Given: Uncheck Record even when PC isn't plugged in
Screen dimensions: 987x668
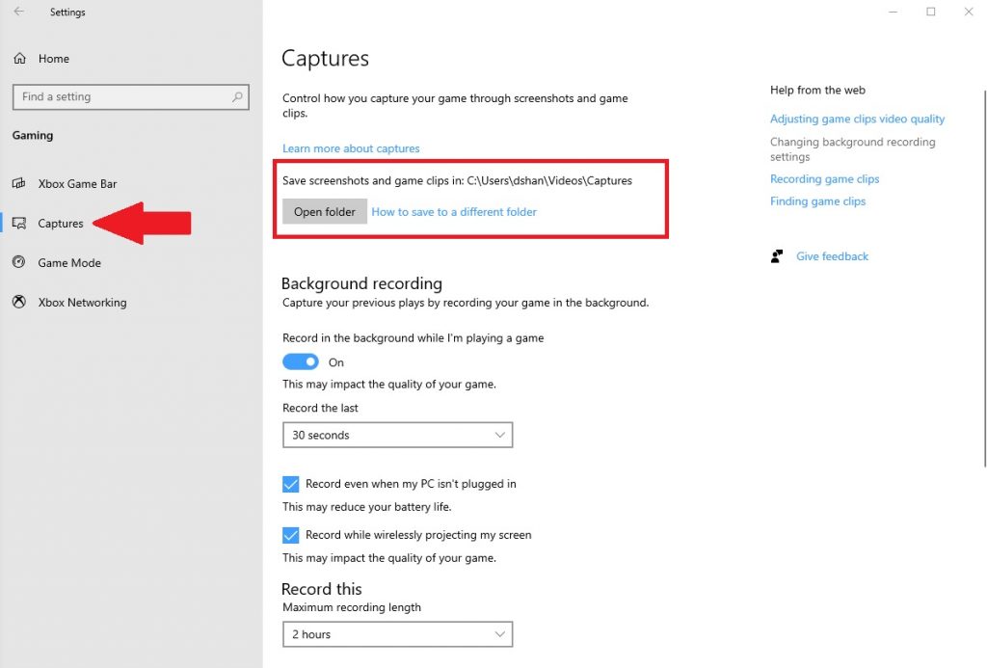Looking at the screenshot, I should 291,484.
